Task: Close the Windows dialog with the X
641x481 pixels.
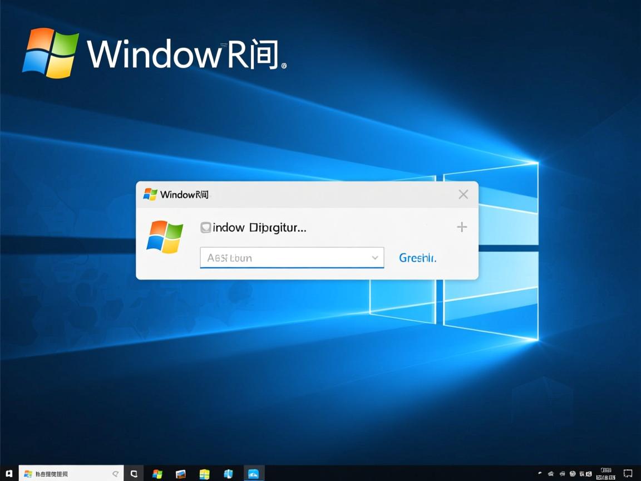Action: [x=463, y=194]
